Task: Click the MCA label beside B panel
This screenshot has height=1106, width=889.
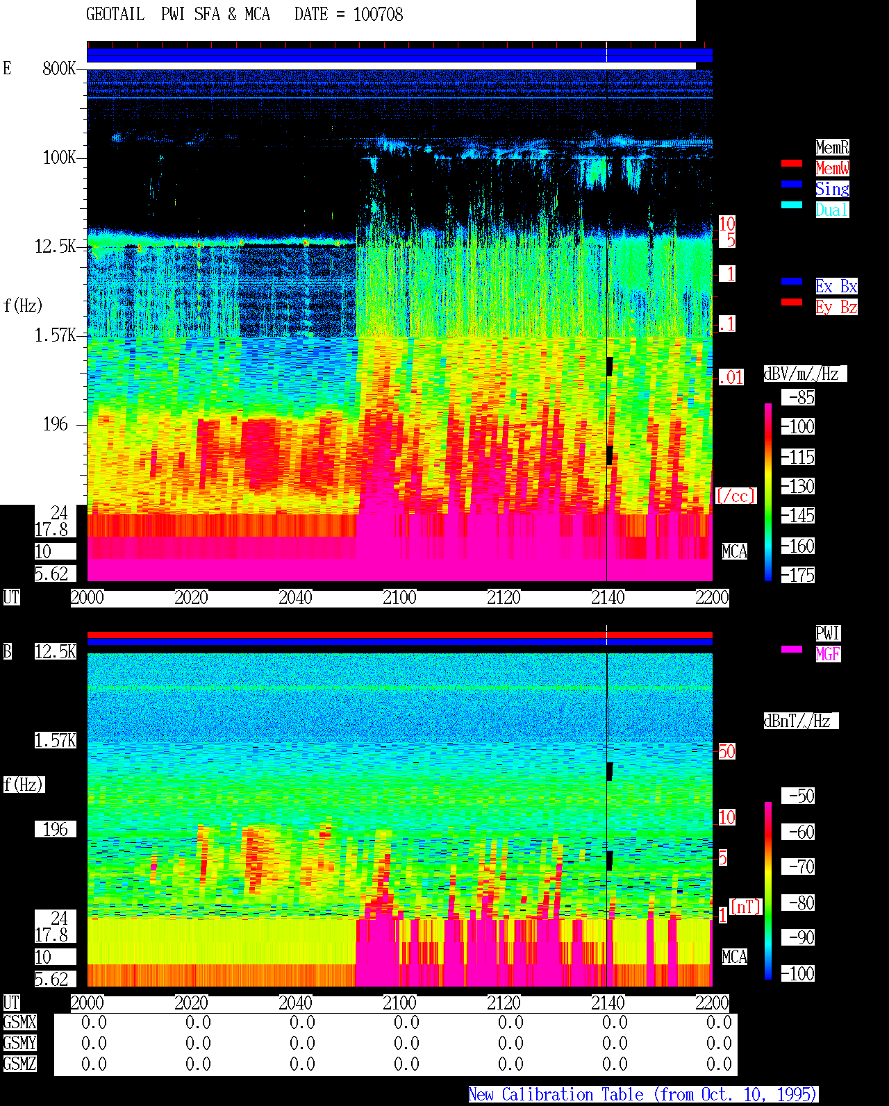Action: click(735, 957)
